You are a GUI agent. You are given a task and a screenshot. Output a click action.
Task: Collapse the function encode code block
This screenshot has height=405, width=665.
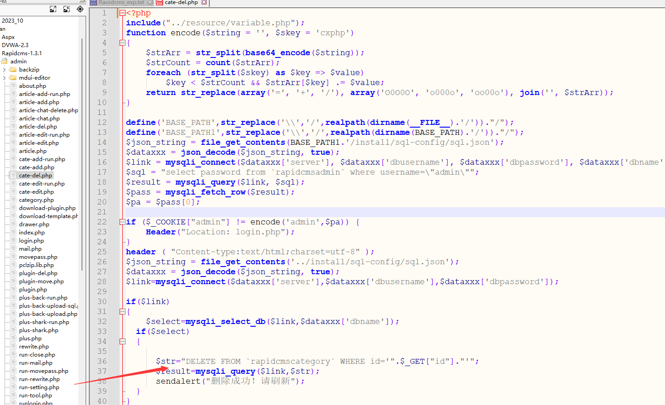(122, 42)
